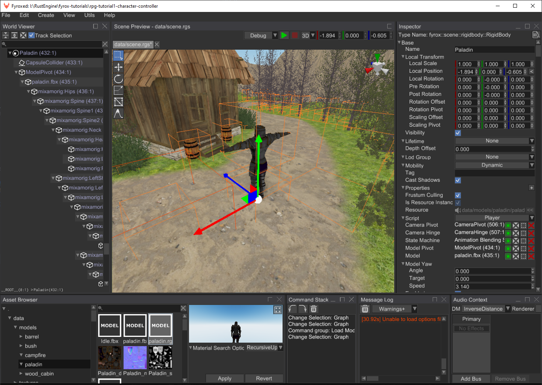Activate the Rotate tool in scene toolbar
This screenshot has height=385, width=542.
click(x=118, y=79)
